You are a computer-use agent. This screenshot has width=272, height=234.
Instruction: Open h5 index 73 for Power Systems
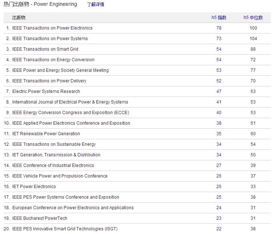[219, 39]
